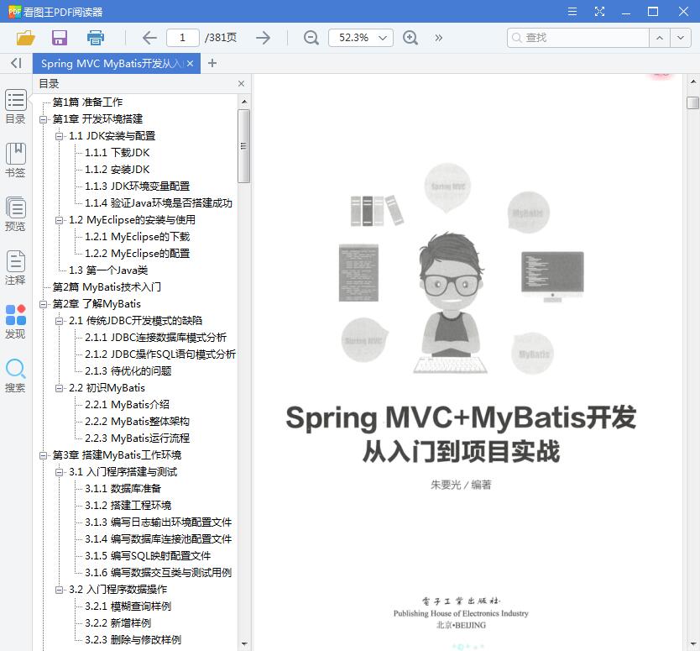Go to the previous page arrow

[149, 38]
